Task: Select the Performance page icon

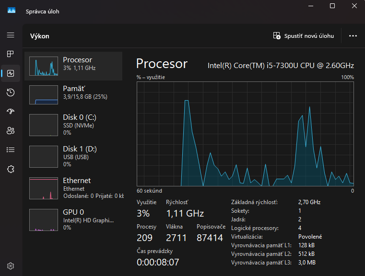Action: [x=11, y=73]
